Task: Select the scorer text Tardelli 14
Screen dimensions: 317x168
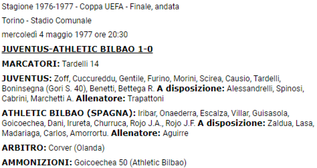Action: pyautogui.click(x=81, y=63)
